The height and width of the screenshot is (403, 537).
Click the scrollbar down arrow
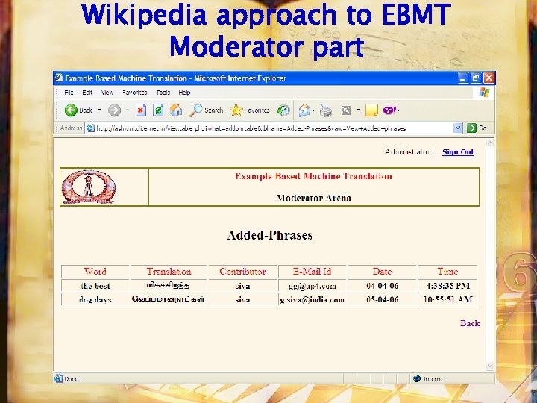[490, 366]
